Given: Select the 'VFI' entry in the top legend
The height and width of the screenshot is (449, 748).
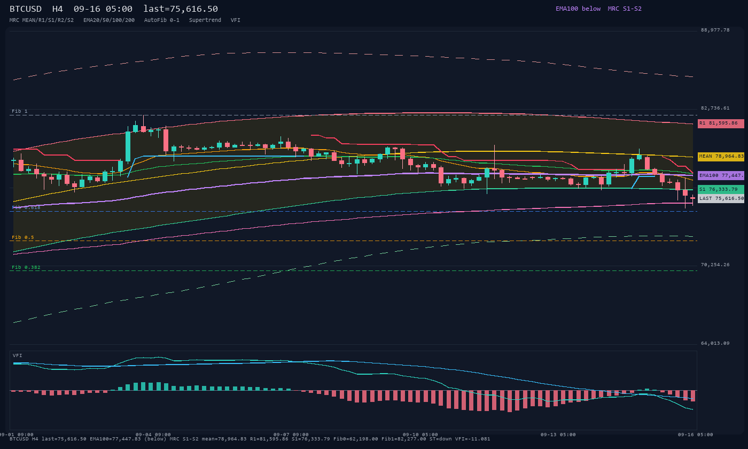Looking at the screenshot, I should 236,20.
